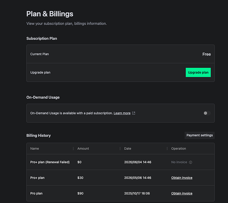Click the No invoice text
The image size is (228, 203).
click(179, 162)
